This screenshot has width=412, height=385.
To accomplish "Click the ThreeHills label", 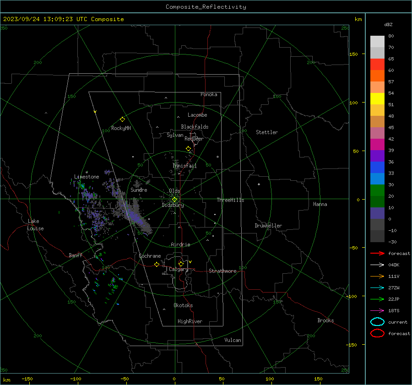I will click(x=230, y=200).
